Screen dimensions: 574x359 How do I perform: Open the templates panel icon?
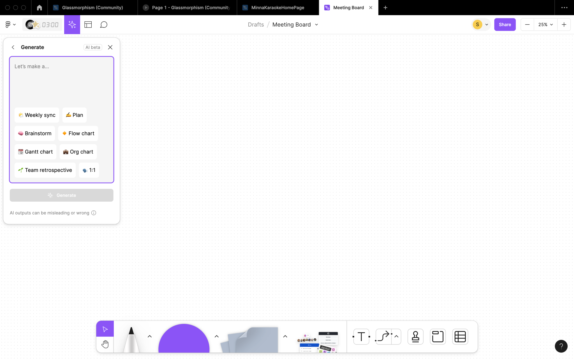tap(88, 24)
